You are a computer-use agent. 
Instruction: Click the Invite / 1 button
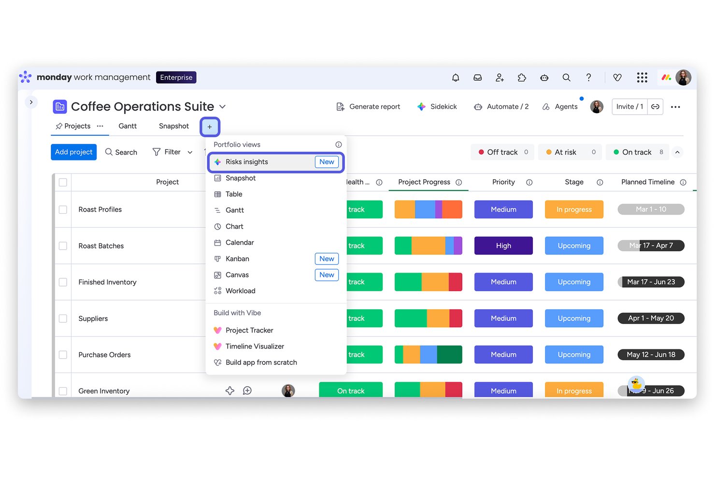point(629,107)
